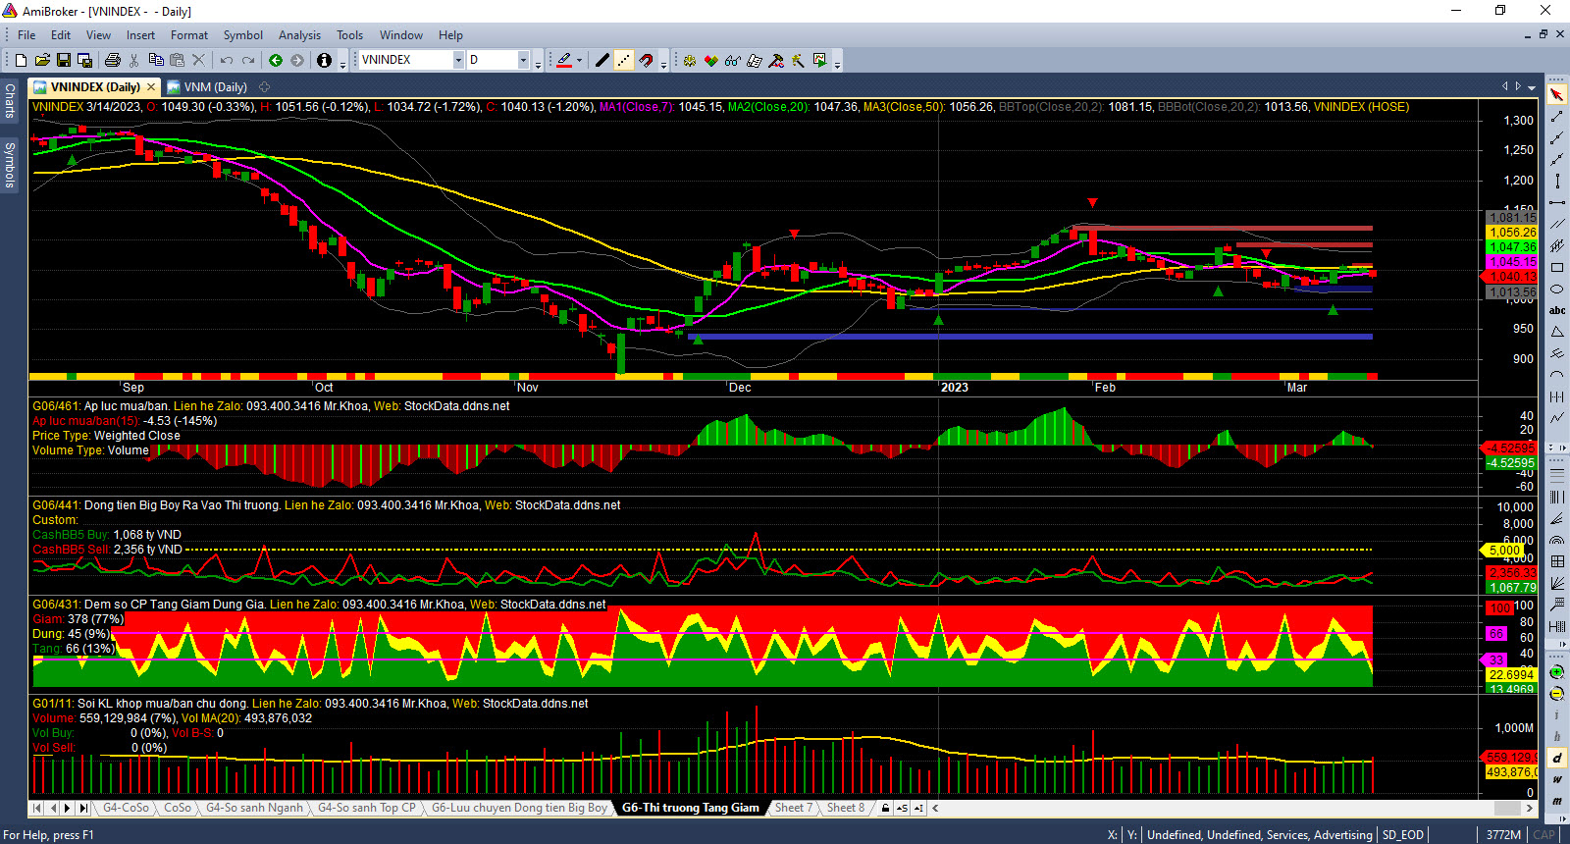The image size is (1570, 844).
Task: Select the Rectangle drawing tool
Action: (1557, 267)
